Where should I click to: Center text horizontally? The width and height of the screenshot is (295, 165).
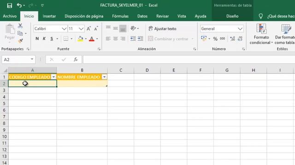[115, 38]
